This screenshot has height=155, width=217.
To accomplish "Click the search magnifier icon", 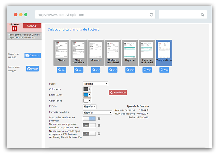I will [203, 15].
